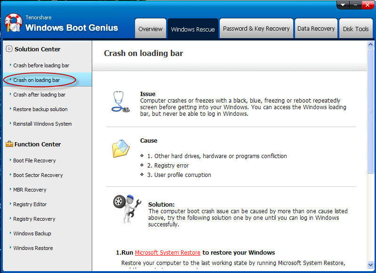Open MBR Recovery function
The width and height of the screenshot is (376, 273).
tap(30, 190)
